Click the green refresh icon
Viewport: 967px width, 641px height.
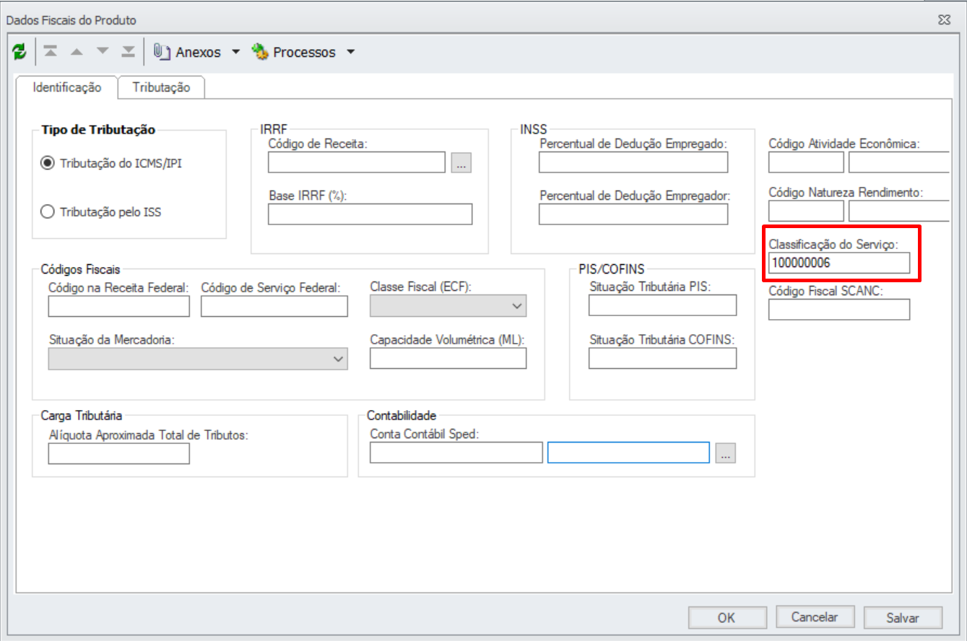coord(19,52)
